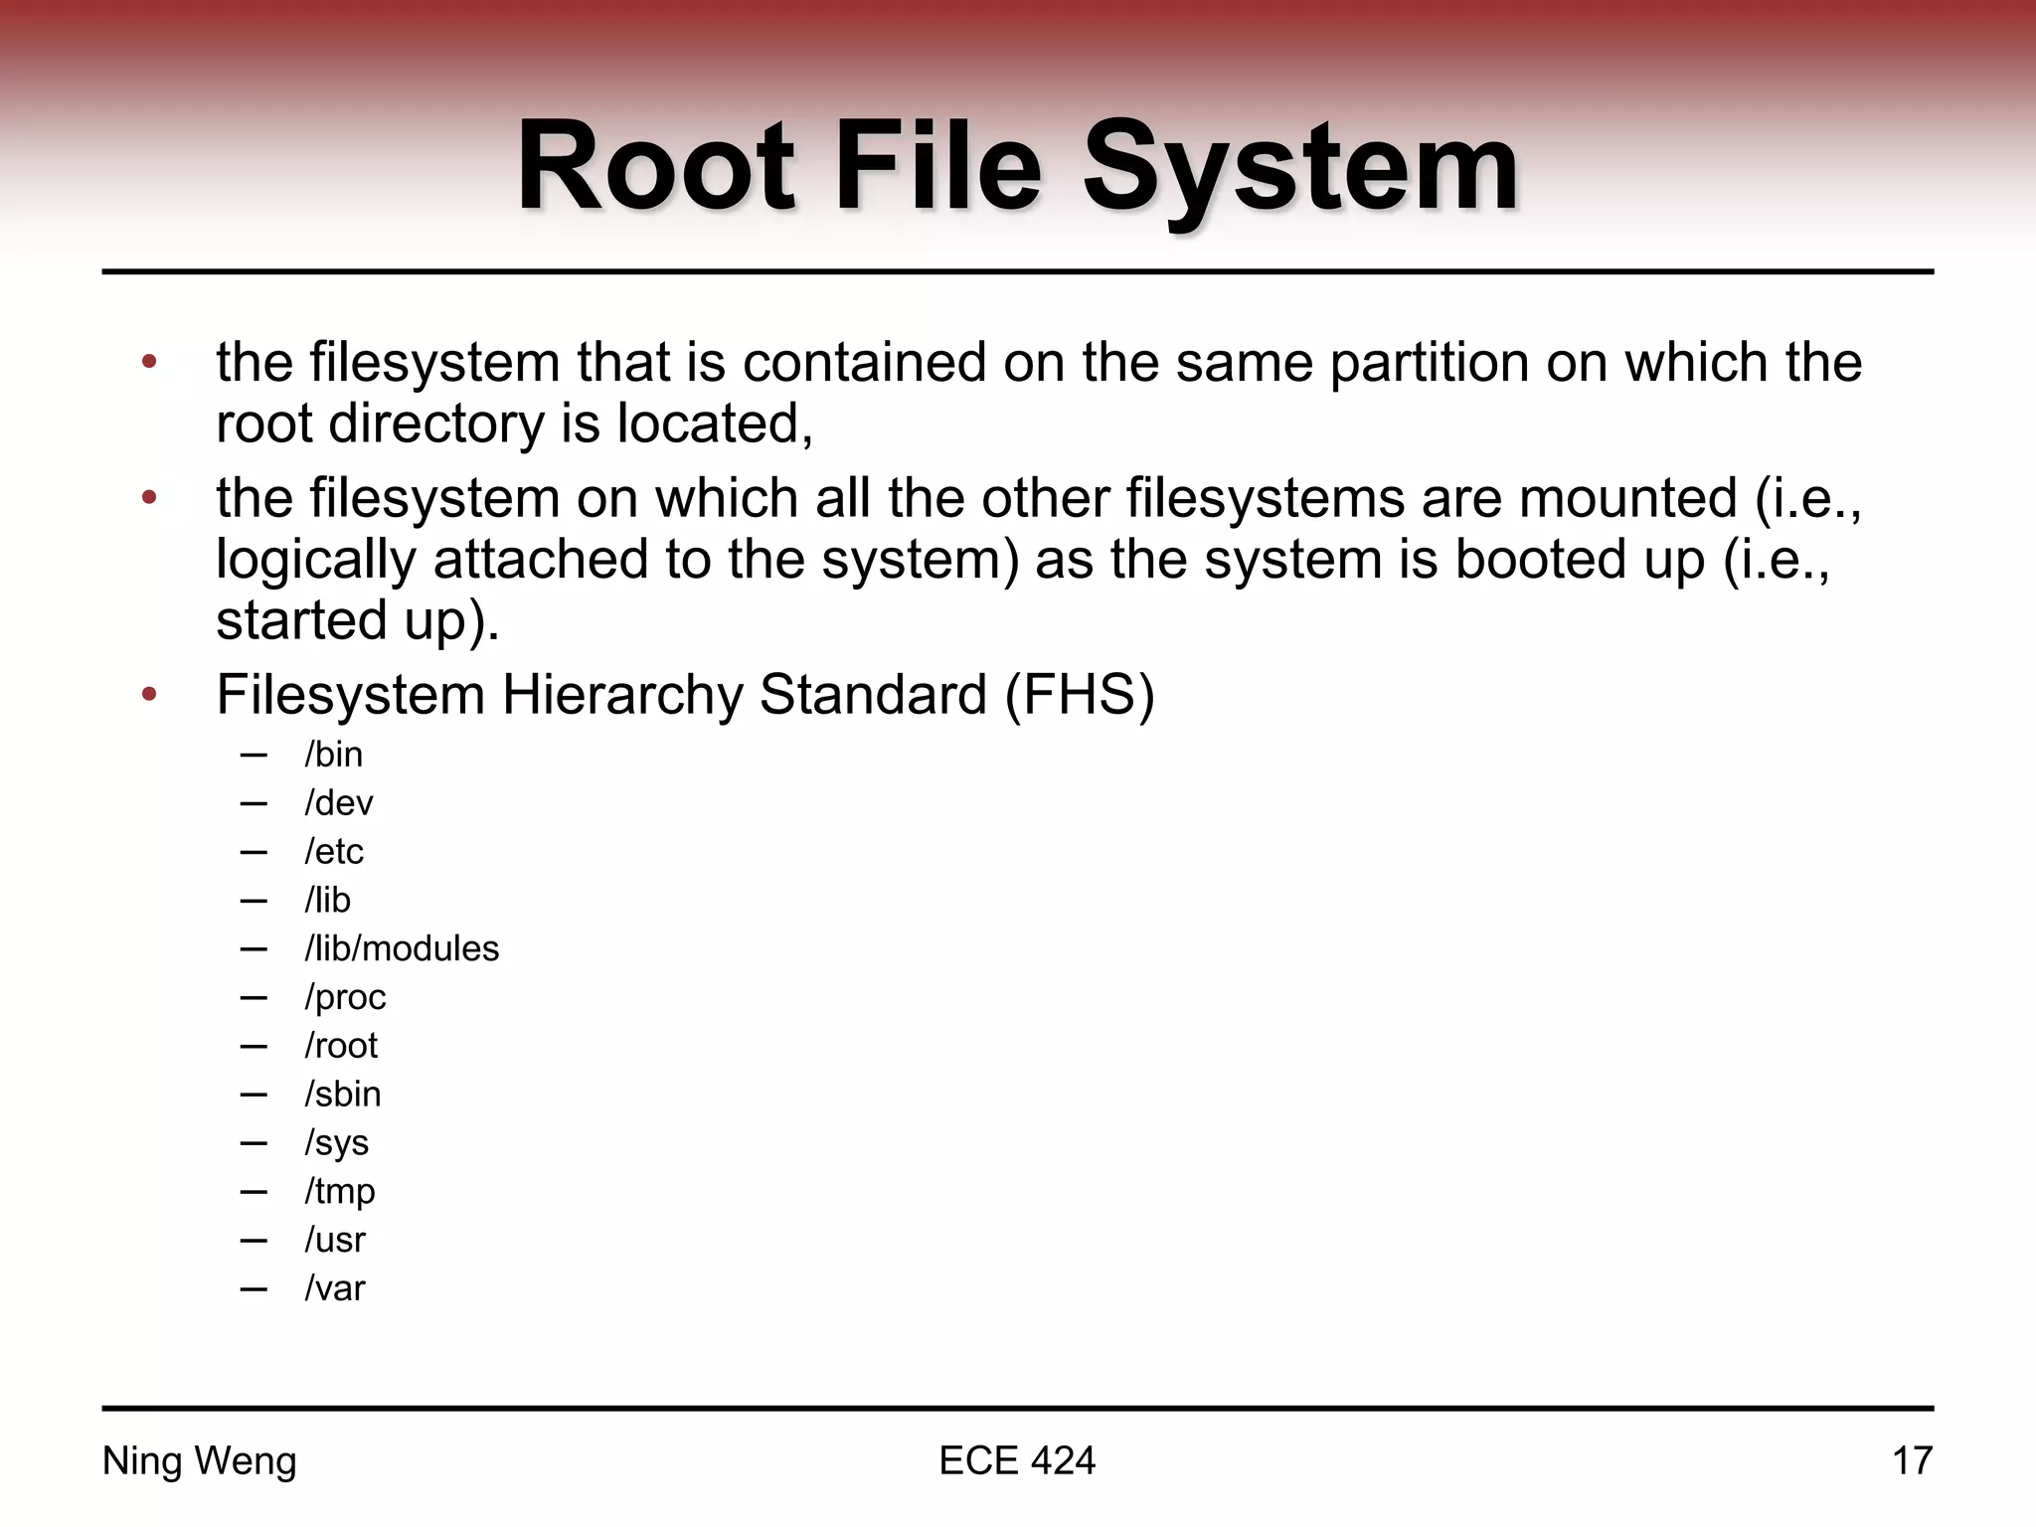The image size is (2036, 1527).
Task: Select the '/root' list entry
Action: (341, 1046)
